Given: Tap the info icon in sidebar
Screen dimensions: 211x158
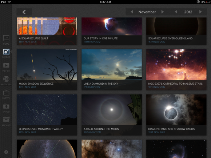Looking at the screenshot, I should pos(6,152).
